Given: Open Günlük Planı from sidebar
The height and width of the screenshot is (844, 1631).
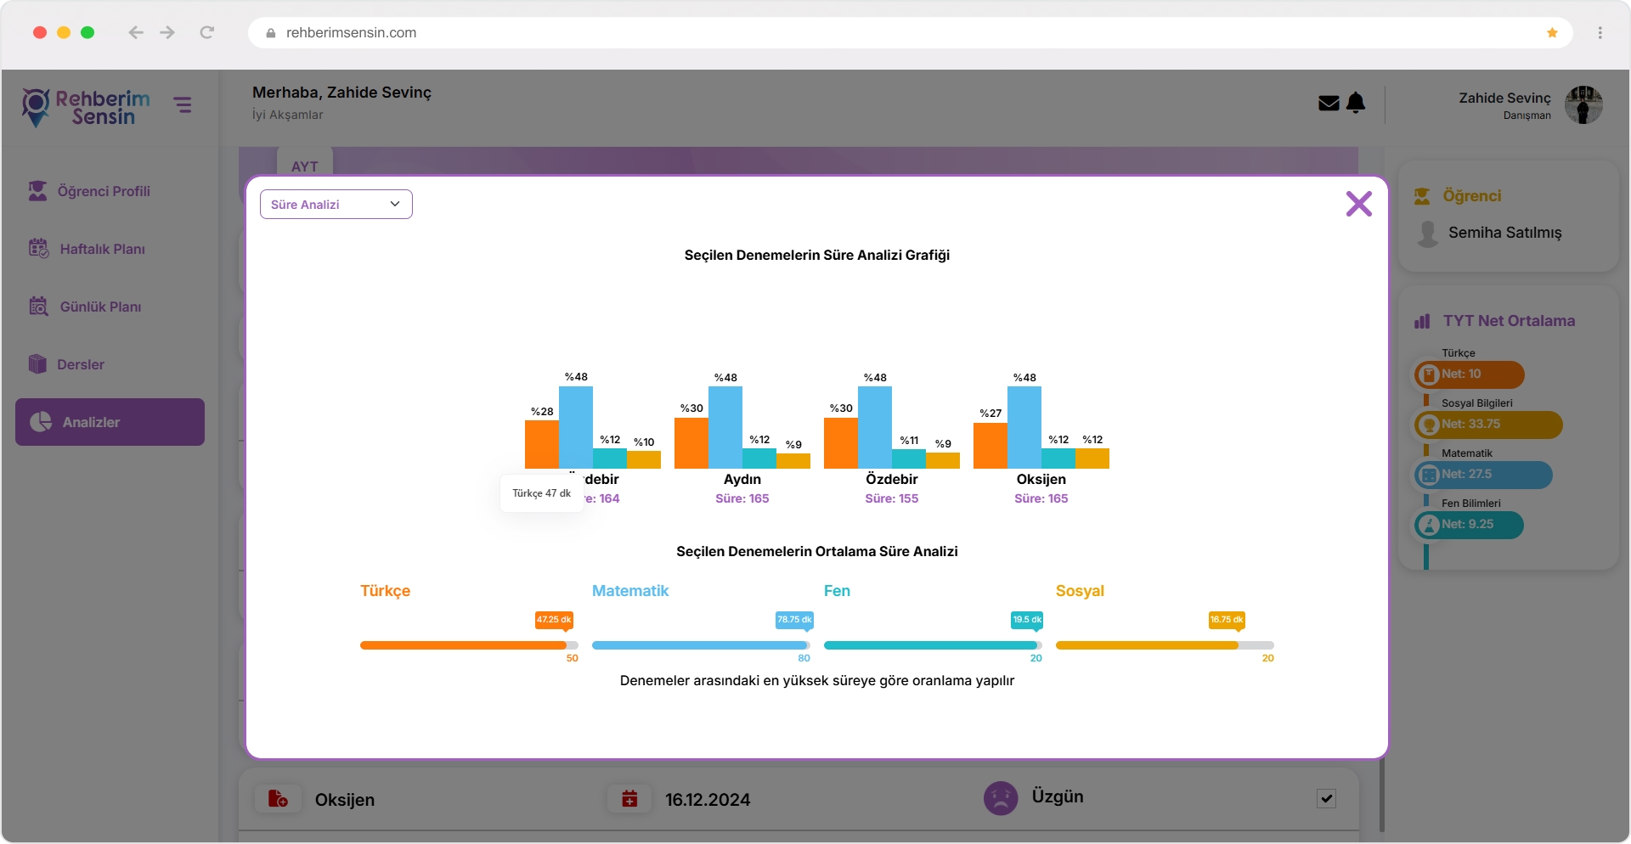Looking at the screenshot, I should point(100,307).
